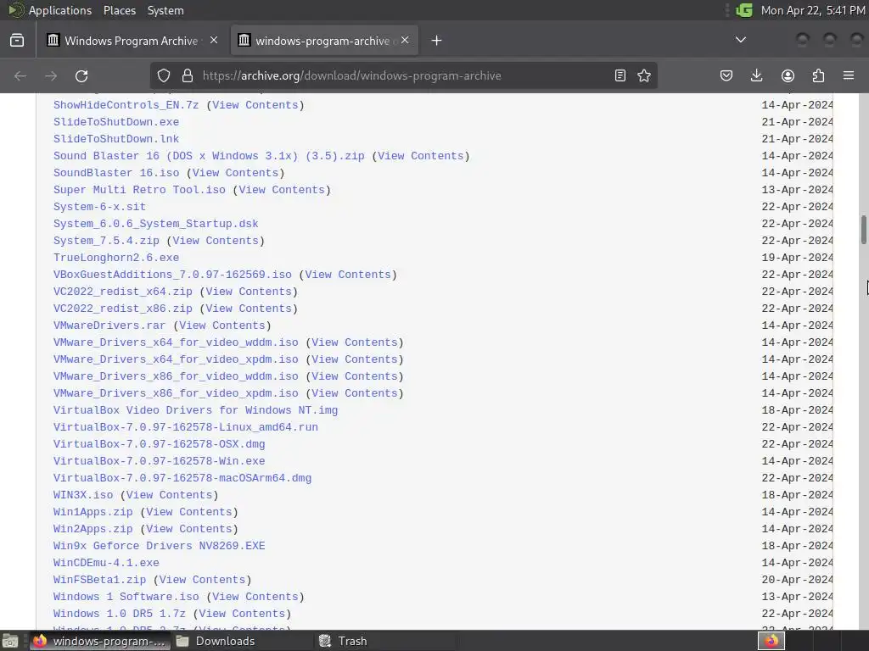
Task: Click the clock showing Mon Apr 22
Action: 812,10
